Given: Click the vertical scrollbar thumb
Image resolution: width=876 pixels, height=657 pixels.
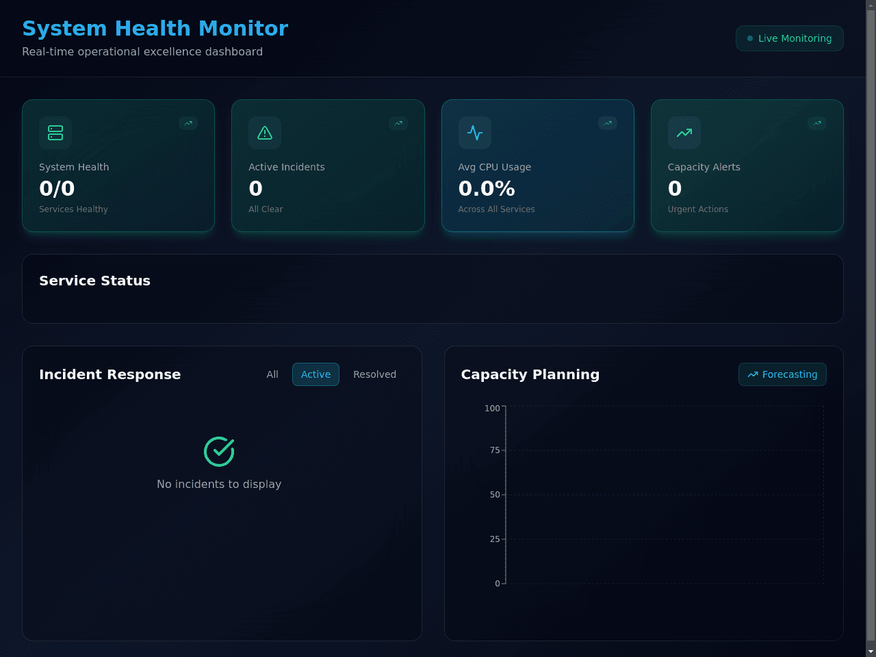Looking at the screenshot, I should [x=871, y=326].
